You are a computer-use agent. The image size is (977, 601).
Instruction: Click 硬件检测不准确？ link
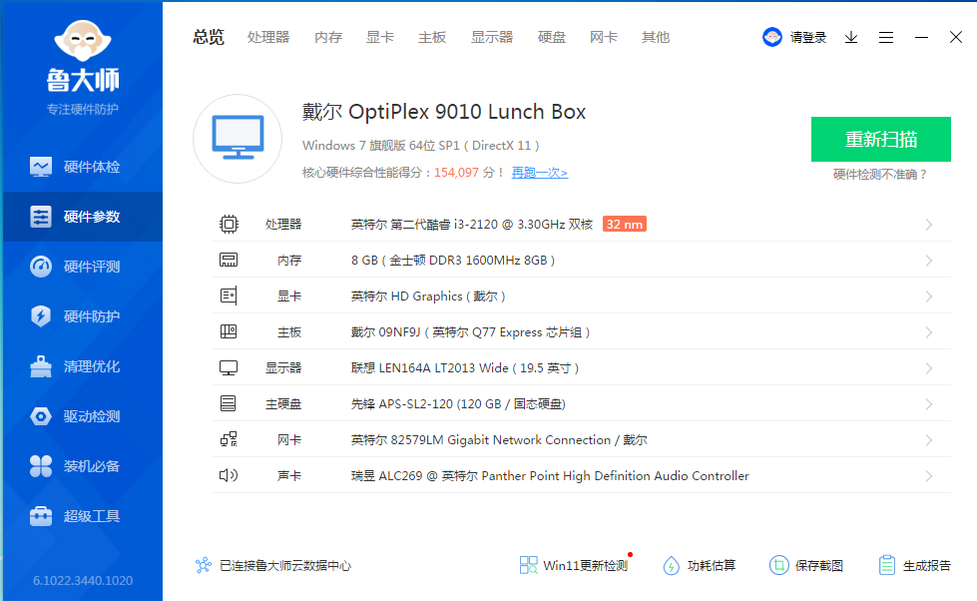(880, 175)
